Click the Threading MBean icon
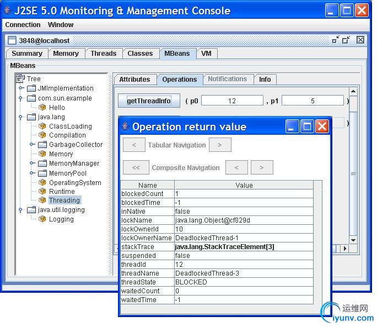377x327 pixels. [42, 200]
